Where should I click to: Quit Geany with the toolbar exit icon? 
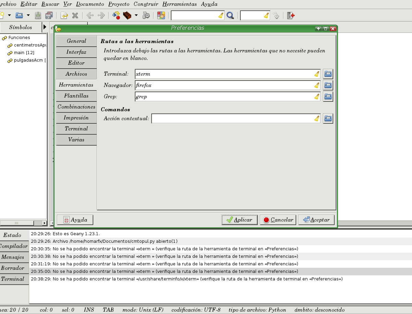point(291,15)
